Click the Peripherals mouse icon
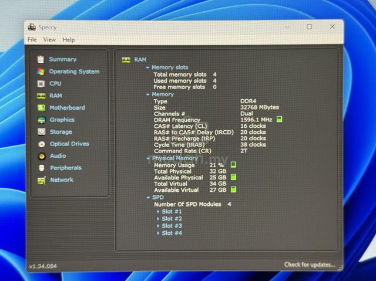The height and width of the screenshot is (281, 376). coord(42,168)
